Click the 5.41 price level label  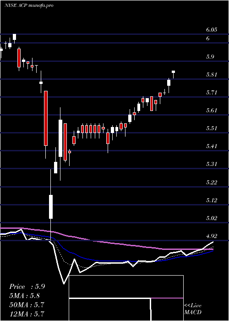click(x=212, y=146)
